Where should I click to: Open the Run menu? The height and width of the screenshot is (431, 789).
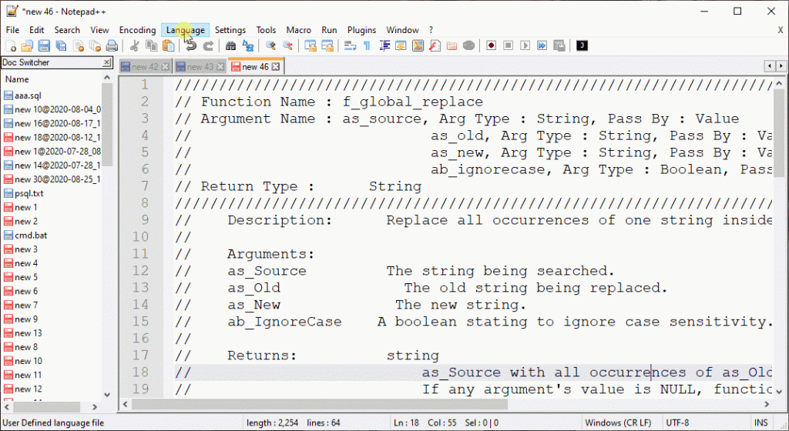(329, 30)
